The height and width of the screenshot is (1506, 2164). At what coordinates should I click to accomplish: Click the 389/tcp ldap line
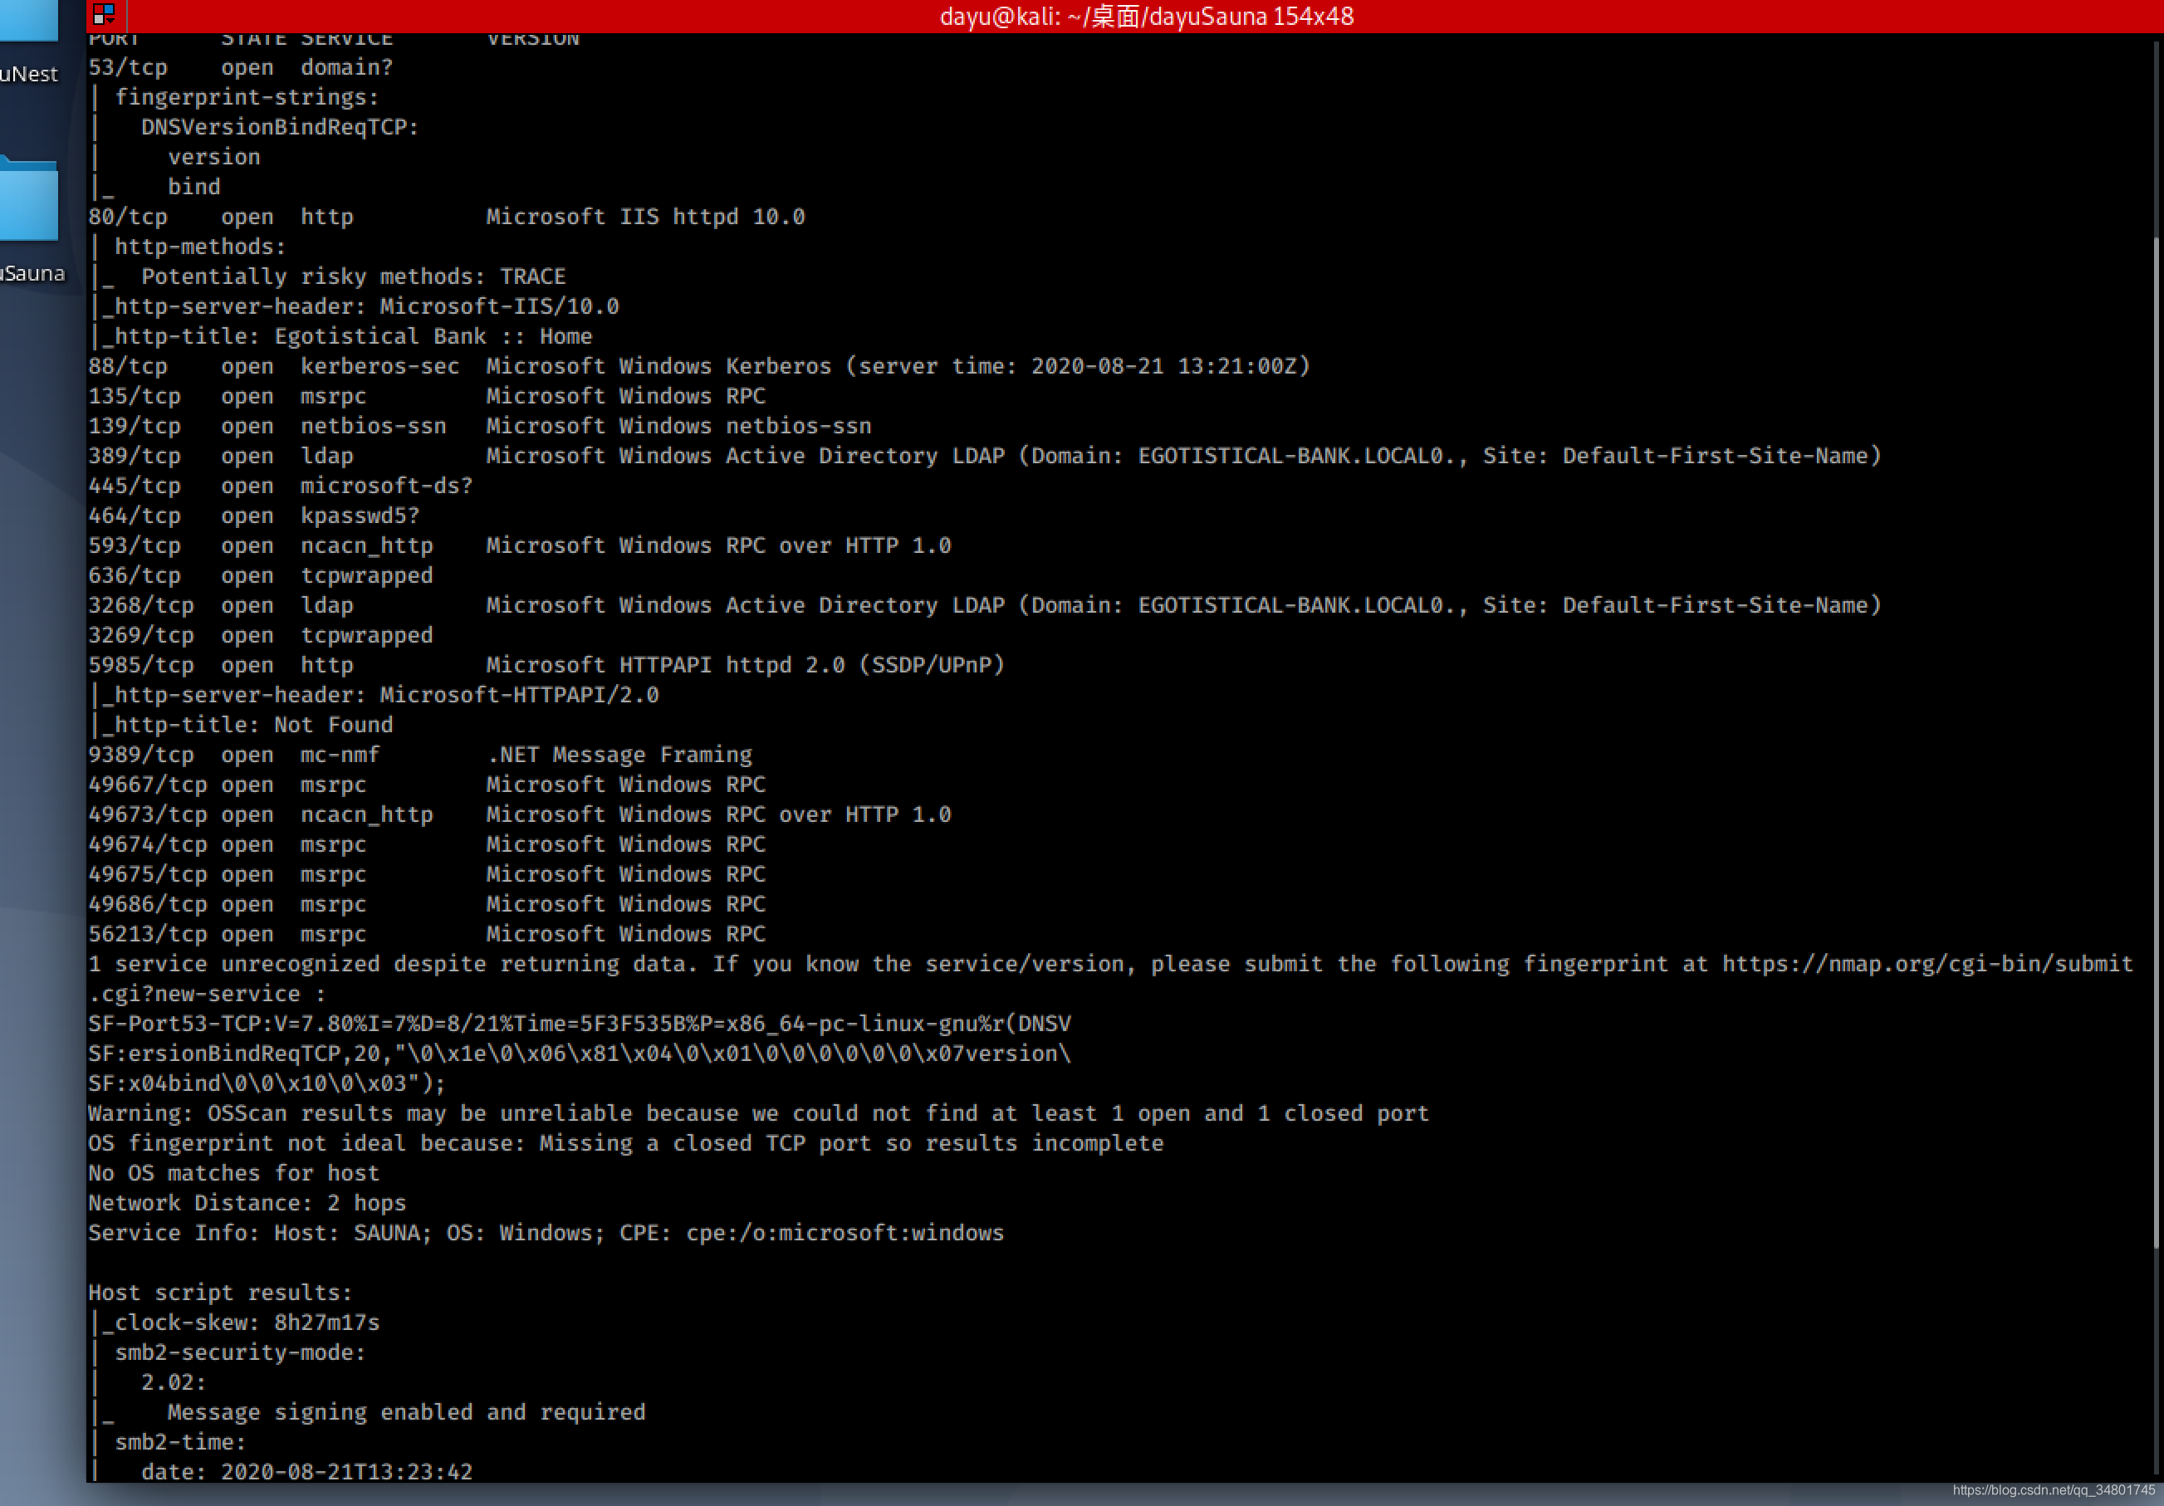point(985,456)
